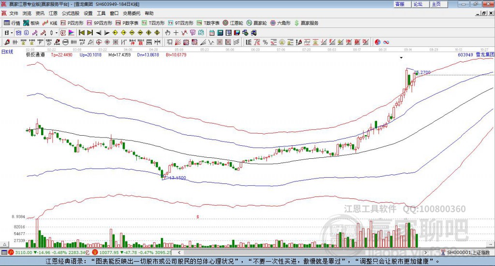Click the 论坛 forum button
Screen dimensions: 495x266
pos(421,4)
